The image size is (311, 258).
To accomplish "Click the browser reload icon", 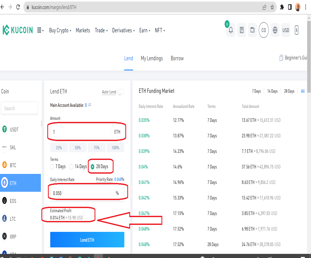I will (18, 7).
